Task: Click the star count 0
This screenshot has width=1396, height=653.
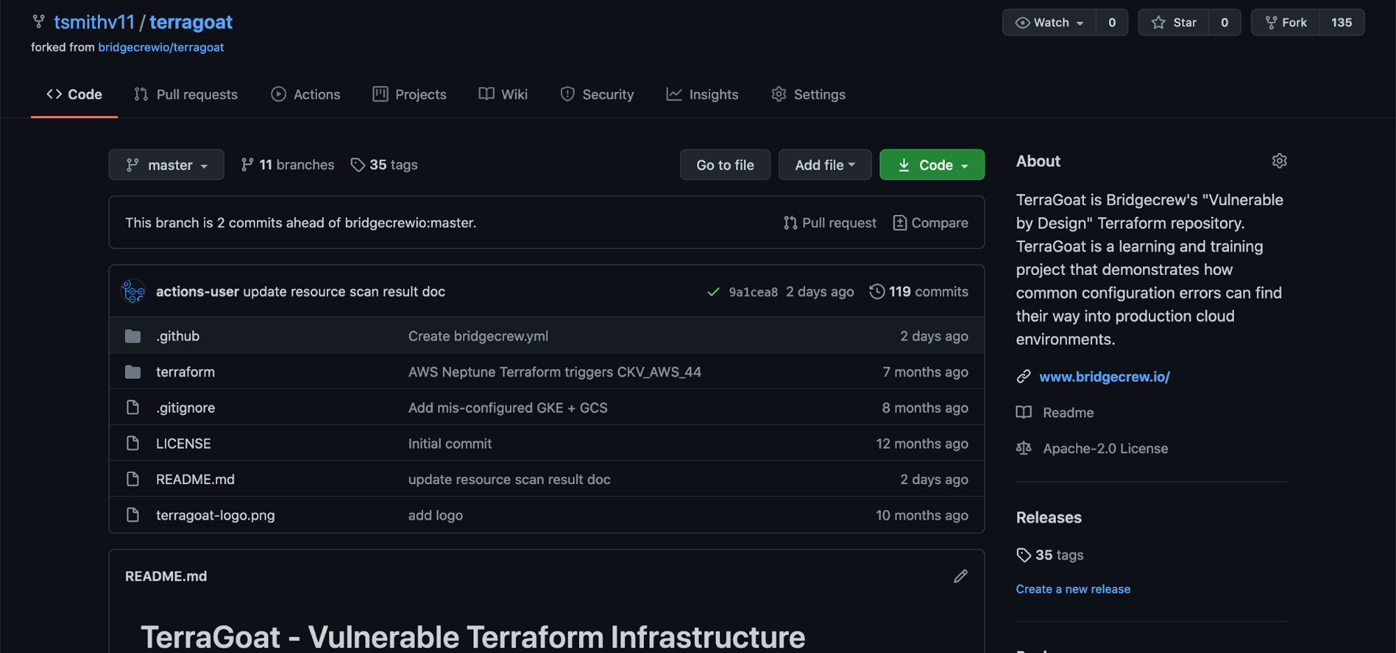Action: (1224, 22)
